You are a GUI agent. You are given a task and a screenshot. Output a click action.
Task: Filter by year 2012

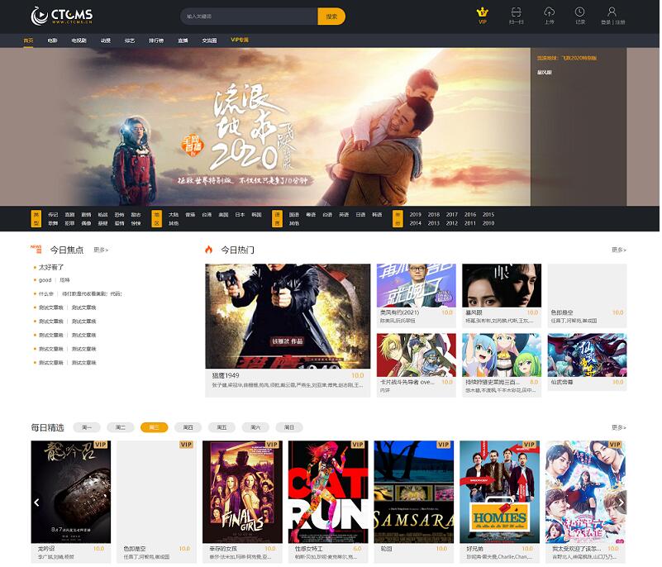coord(452,223)
